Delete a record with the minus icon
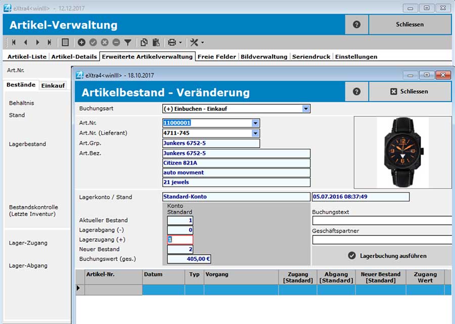 (x=116, y=42)
